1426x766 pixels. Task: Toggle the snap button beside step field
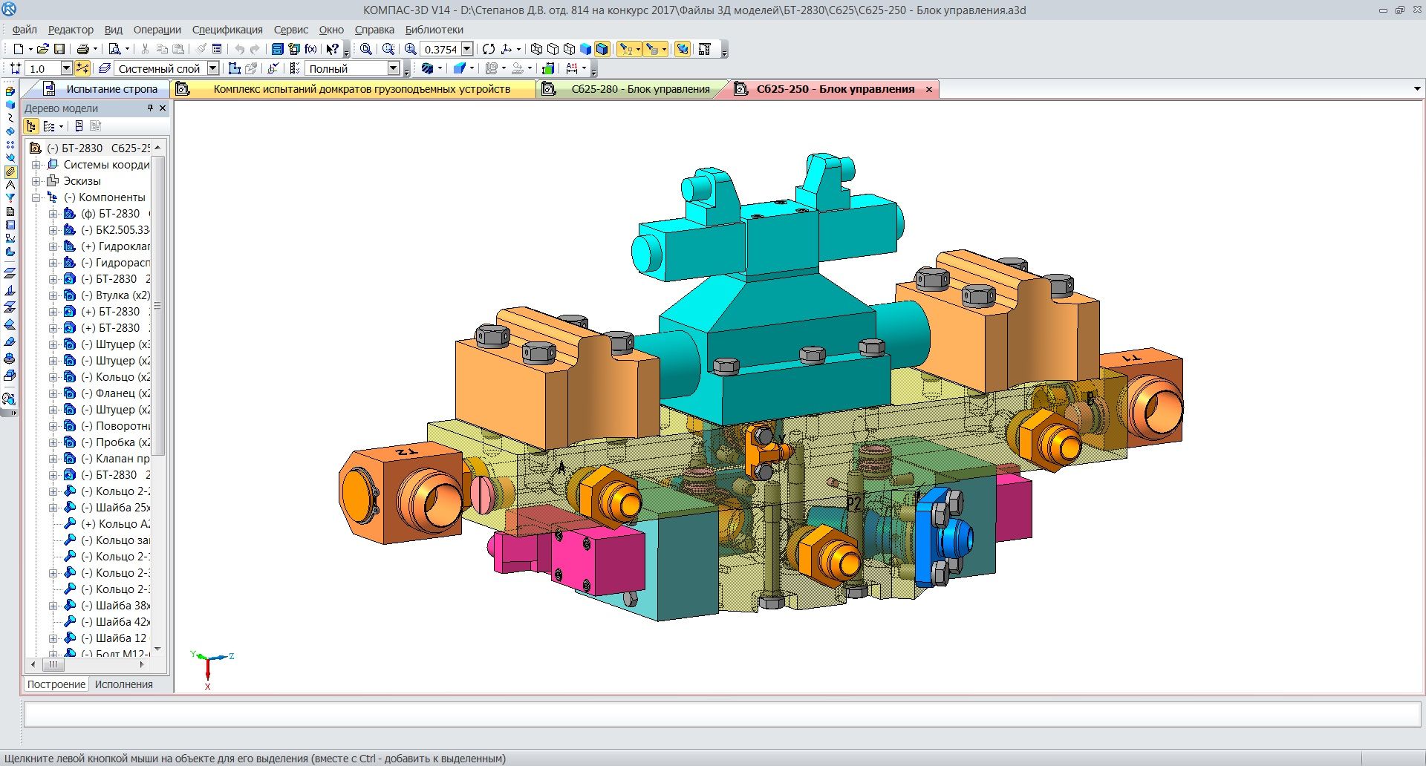tap(82, 68)
